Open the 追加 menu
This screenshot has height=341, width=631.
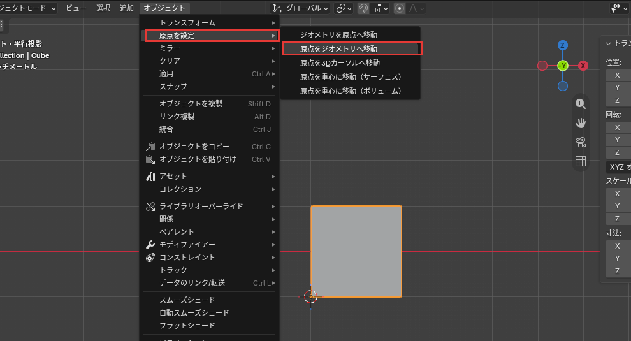[x=127, y=8]
